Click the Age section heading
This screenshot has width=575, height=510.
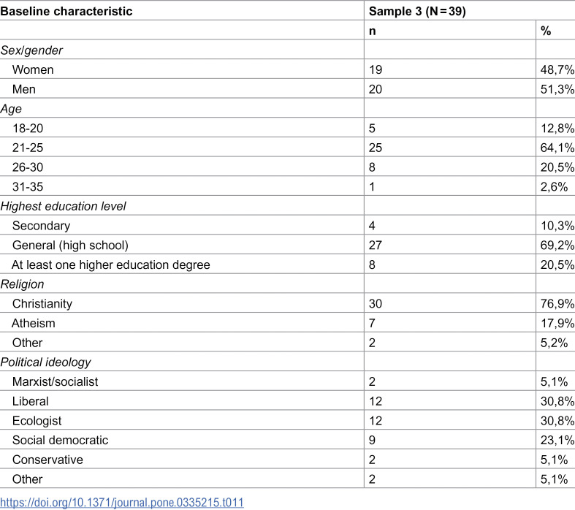click(11, 109)
